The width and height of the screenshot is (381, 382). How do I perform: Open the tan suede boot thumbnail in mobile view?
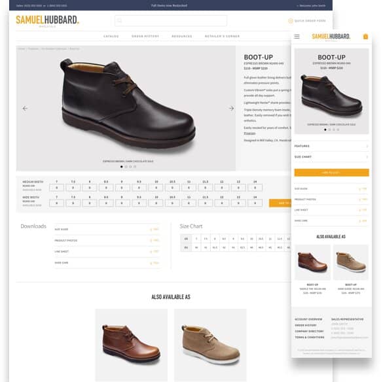coord(351,262)
